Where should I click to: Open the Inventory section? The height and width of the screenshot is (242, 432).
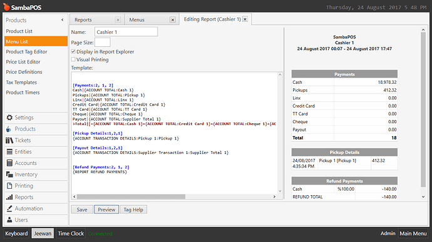tap(36, 174)
